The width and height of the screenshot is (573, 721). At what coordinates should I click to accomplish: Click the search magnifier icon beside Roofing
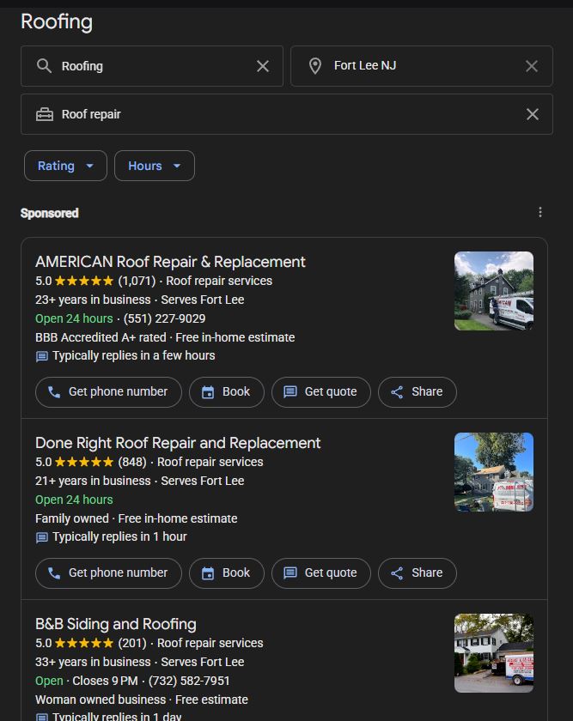pos(44,66)
